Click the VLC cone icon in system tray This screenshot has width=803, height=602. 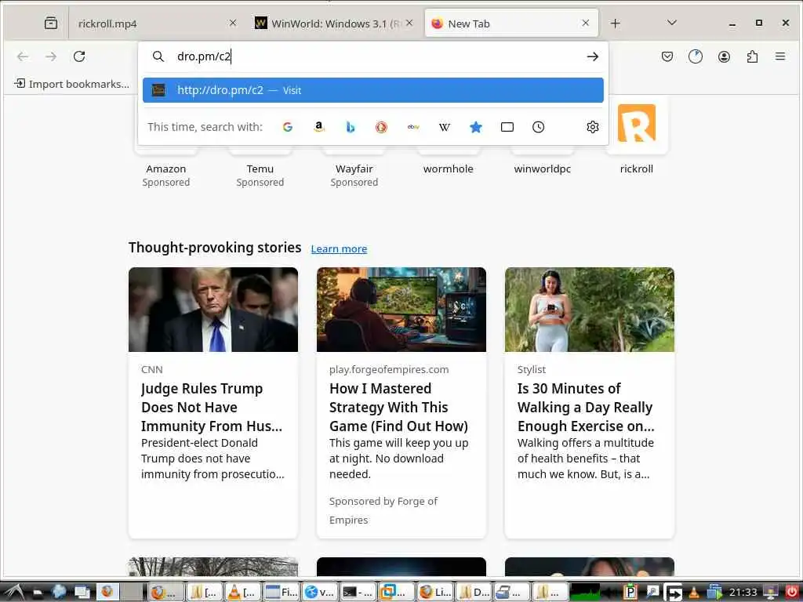tap(693, 593)
